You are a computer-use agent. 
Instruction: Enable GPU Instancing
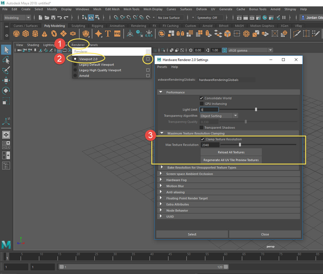(x=202, y=104)
